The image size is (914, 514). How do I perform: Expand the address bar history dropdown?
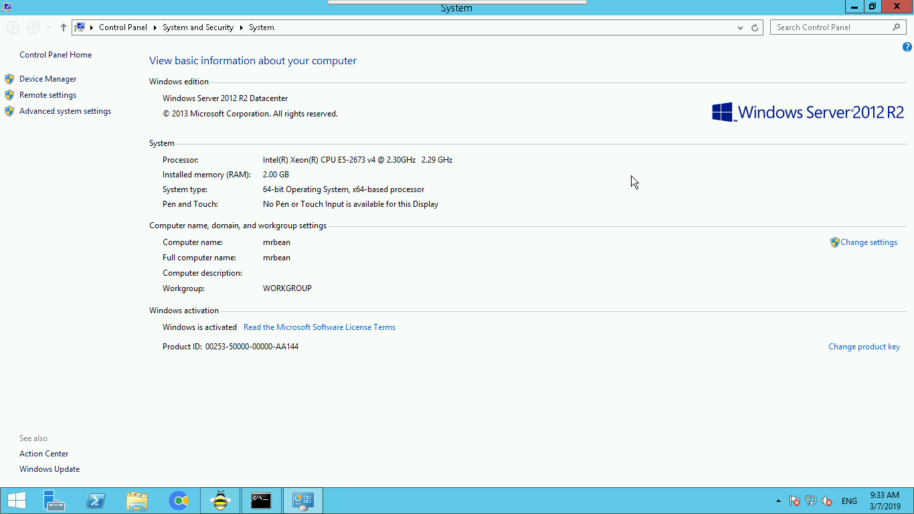[740, 27]
